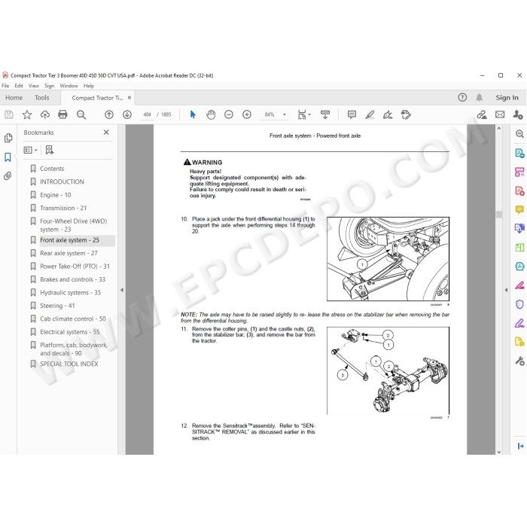Zoom out with the minus button
Viewport: 527px width, 527px height.
(229, 114)
